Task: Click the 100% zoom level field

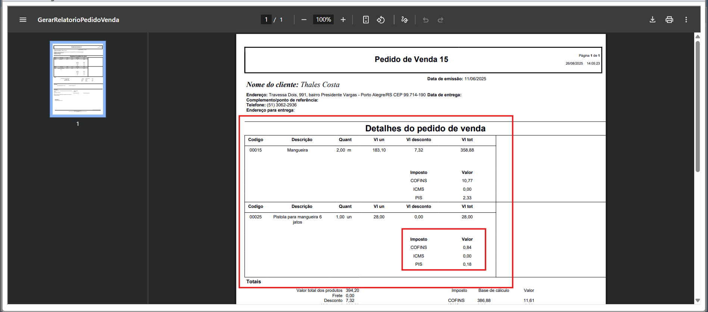Action: (324, 20)
